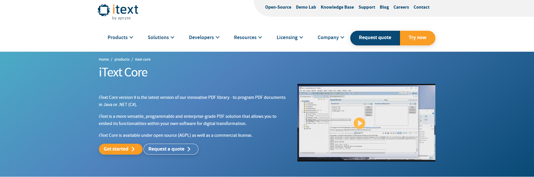Image resolution: width=534 pixels, height=177 pixels.
Task: Expand the Developers dropdown menu
Action: click(x=204, y=38)
